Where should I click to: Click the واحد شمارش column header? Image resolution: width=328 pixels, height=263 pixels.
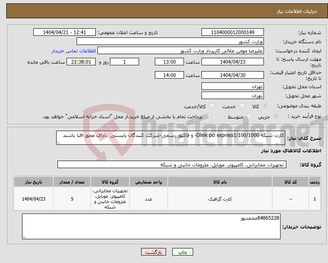point(149,182)
